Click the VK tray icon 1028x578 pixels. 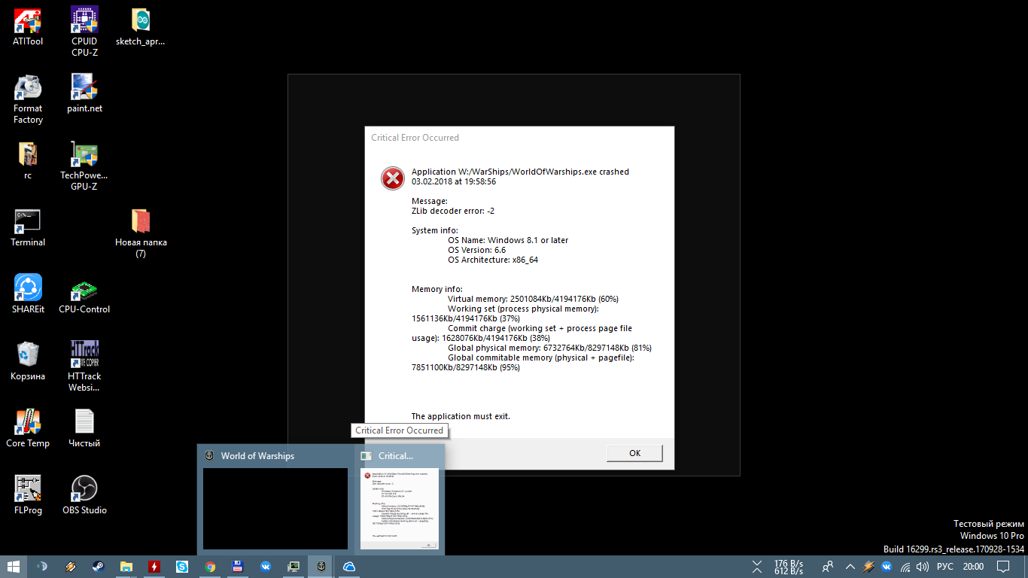[x=887, y=567]
